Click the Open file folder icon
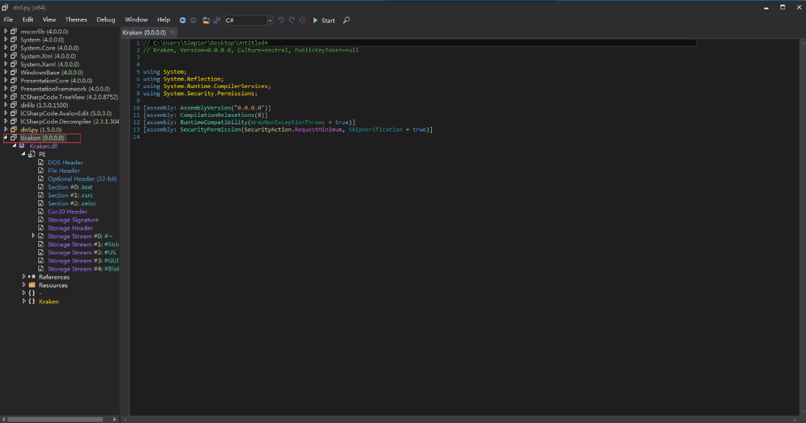806x423 pixels. [206, 20]
